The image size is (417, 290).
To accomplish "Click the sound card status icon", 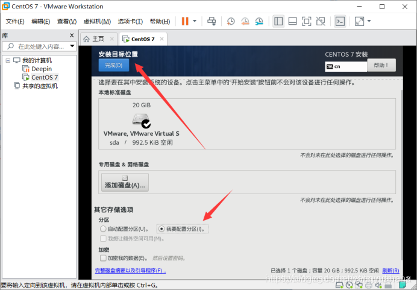I will (378, 286).
